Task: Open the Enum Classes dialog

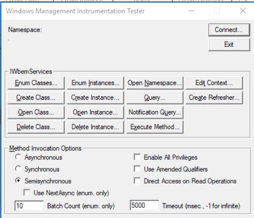Action: (x=36, y=83)
